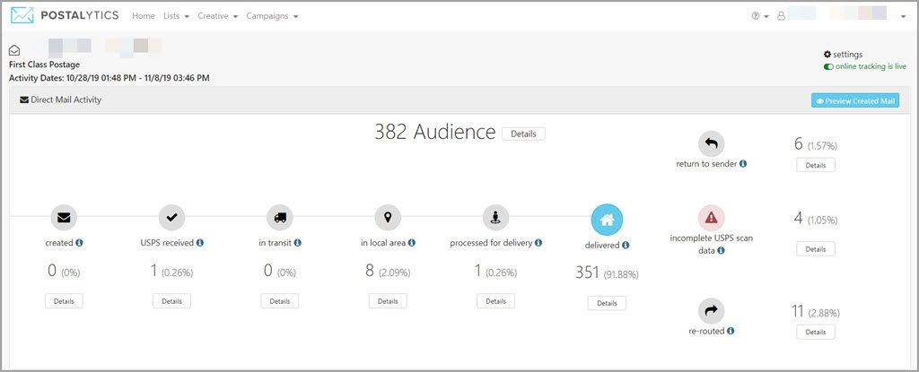Click info icon beside re-routed
Screen dimensions: 919x372
pyautogui.click(x=731, y=331)
